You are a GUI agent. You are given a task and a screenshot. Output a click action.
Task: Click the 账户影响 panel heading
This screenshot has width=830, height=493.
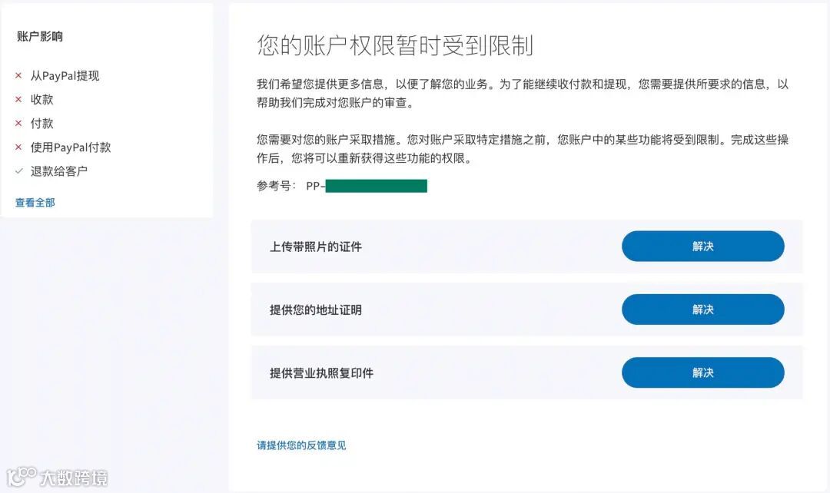pyautogui.click(x=40, y=36)
